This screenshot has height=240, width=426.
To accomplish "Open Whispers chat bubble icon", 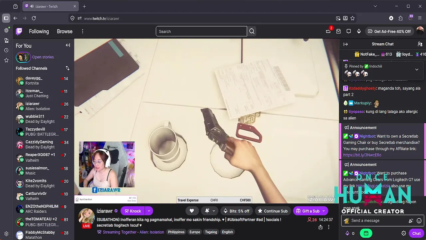I will tap(348, 31).
